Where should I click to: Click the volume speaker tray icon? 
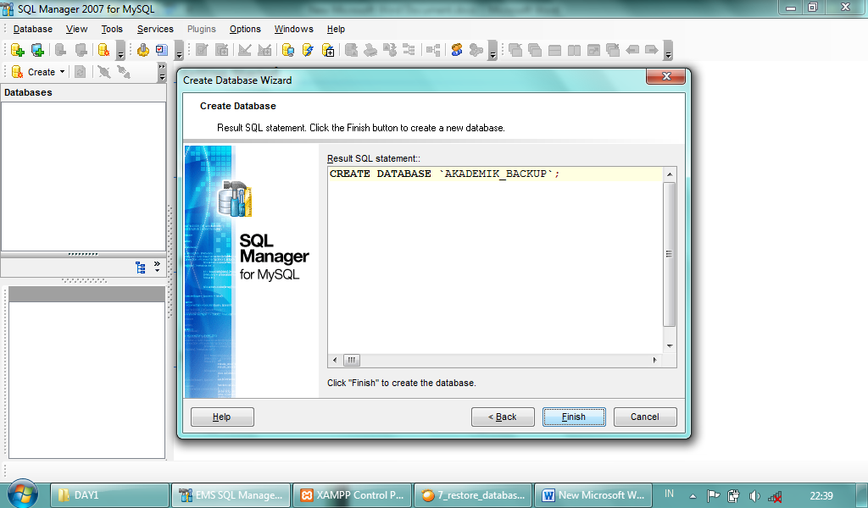[x=754, y=496]
